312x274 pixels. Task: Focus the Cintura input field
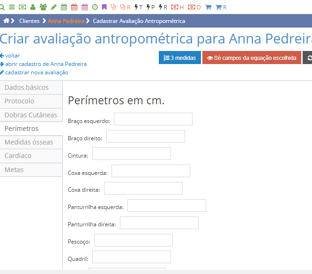(x=131, y=154)
